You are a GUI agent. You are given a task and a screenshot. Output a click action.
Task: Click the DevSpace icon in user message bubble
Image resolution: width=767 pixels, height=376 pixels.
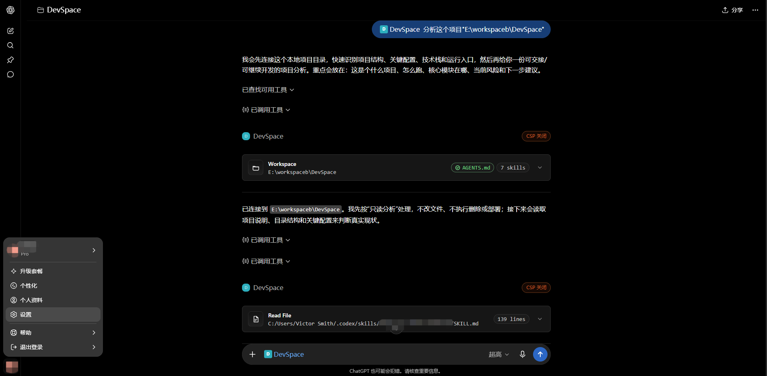coord(384,29)
